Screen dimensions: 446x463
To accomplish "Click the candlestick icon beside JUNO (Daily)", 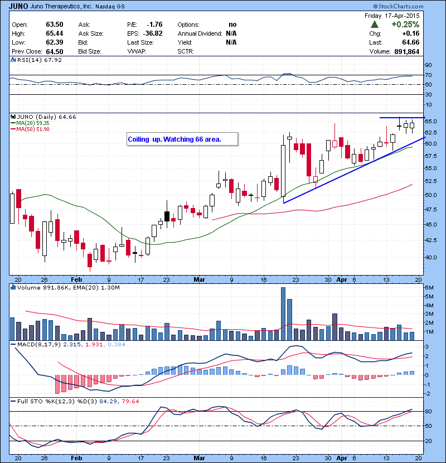I will click(x=13, y=117).
